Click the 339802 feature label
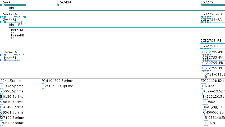This screenshot has height=127, width=225. [209, 102]
